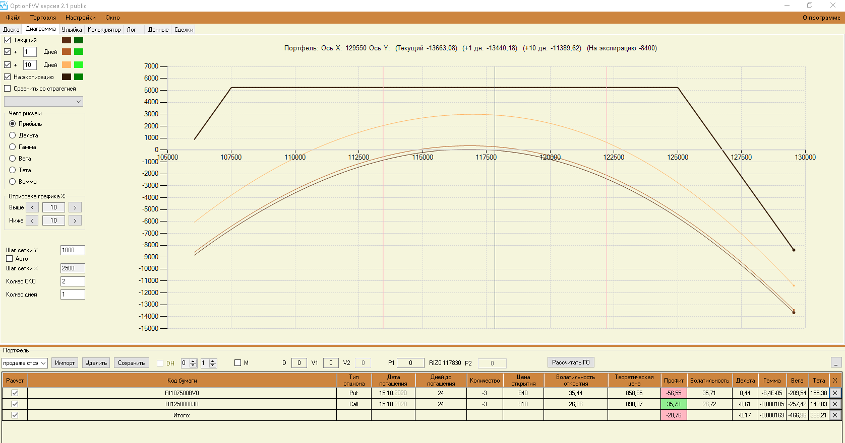Click the orange-brown +1 Дней color swatch
Screen dimensions: 845x443
coord(67,52)
